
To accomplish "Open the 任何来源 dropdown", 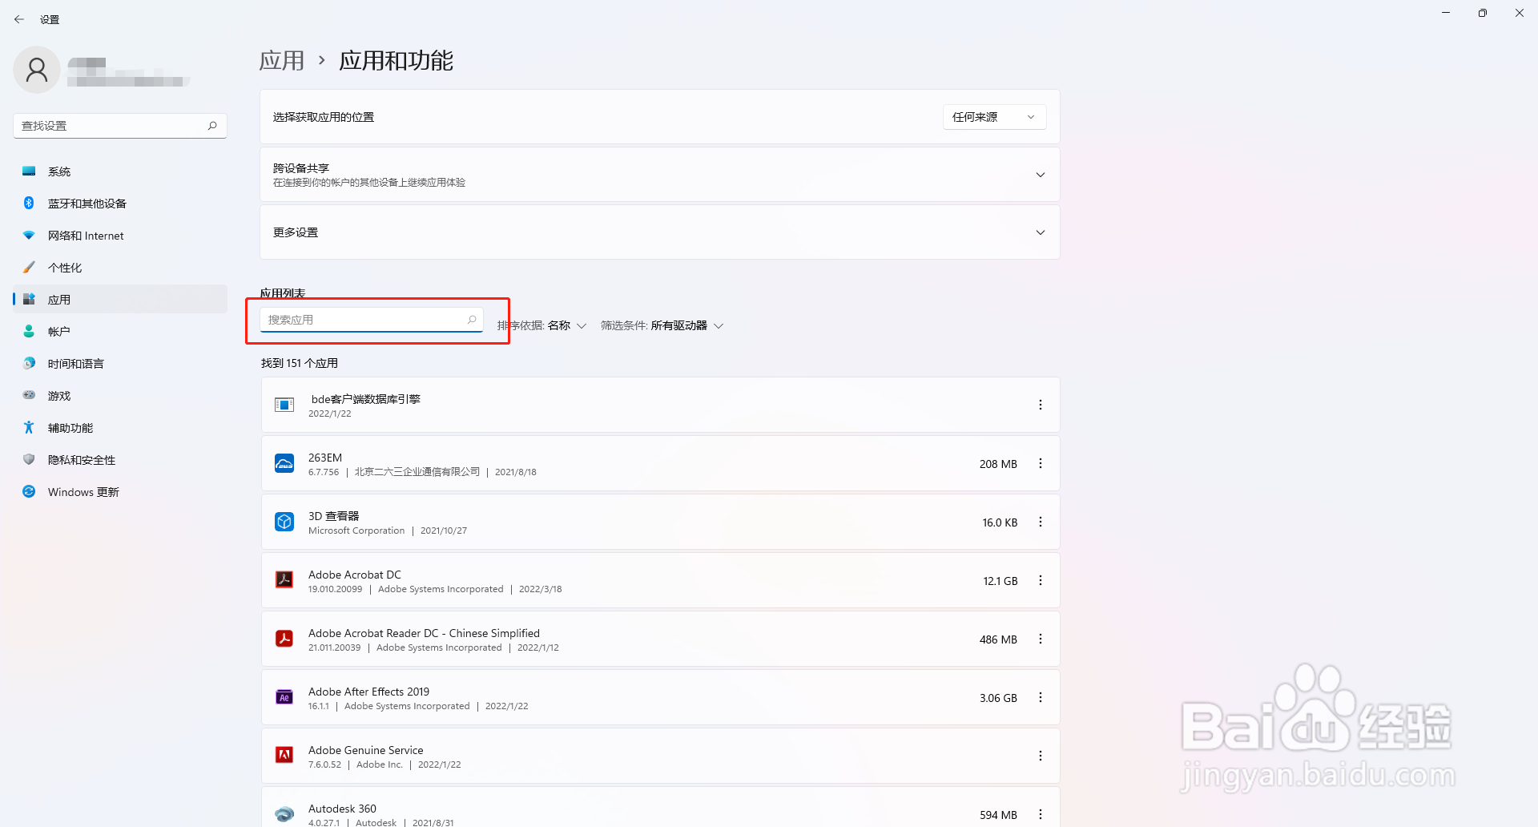I will pos(994,117).
